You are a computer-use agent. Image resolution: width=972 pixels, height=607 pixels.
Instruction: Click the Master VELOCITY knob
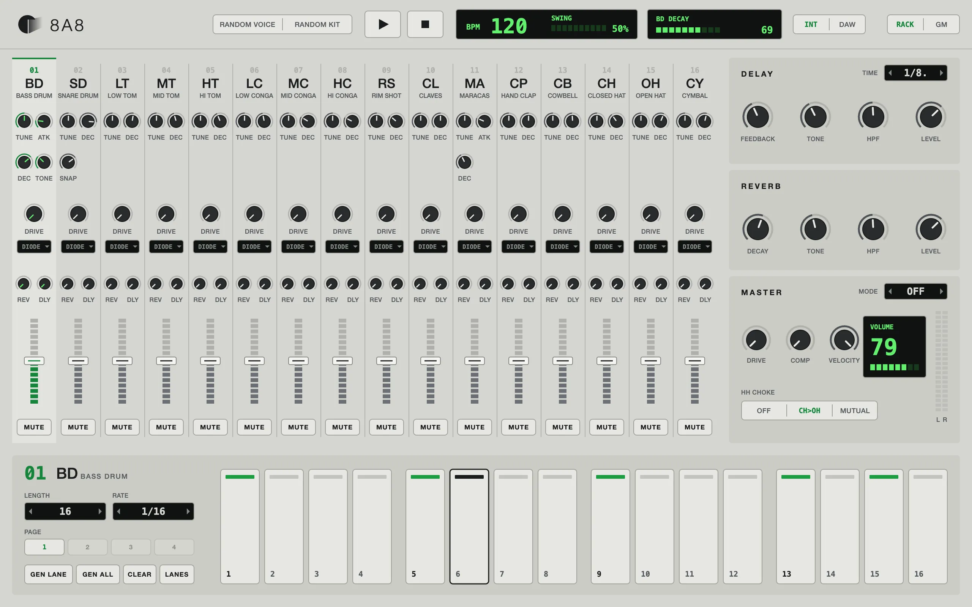[x=844, y=340]
